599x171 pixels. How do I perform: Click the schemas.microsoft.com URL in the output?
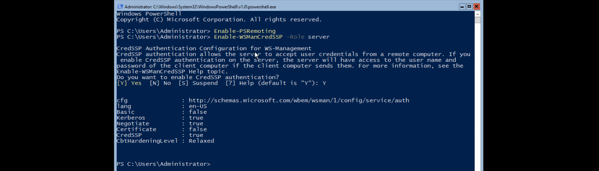click(299, 101)
